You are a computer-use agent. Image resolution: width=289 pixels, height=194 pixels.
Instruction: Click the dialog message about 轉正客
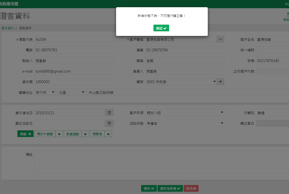click(x=161, y=16)
